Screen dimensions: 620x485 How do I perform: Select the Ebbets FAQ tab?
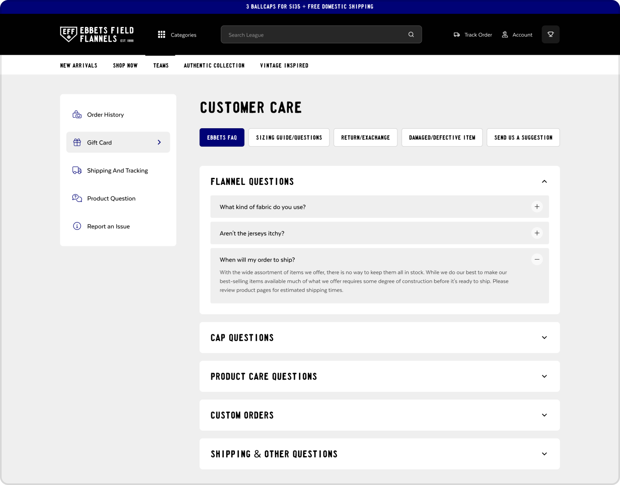[x=222, y=138]
